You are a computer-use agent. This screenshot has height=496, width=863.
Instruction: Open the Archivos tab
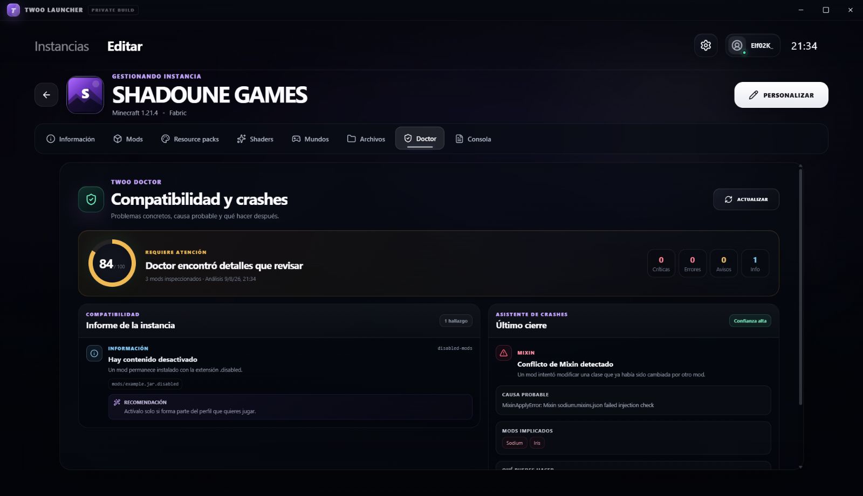(366, 139)
